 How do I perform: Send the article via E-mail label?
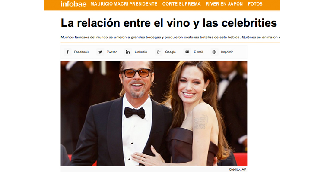[x=198, y=52]
